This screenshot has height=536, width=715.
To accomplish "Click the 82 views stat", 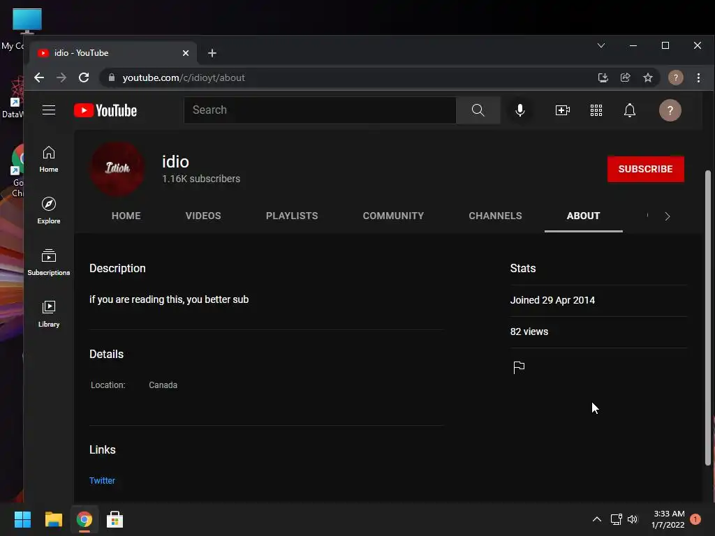I will click(x=529, y=332).
